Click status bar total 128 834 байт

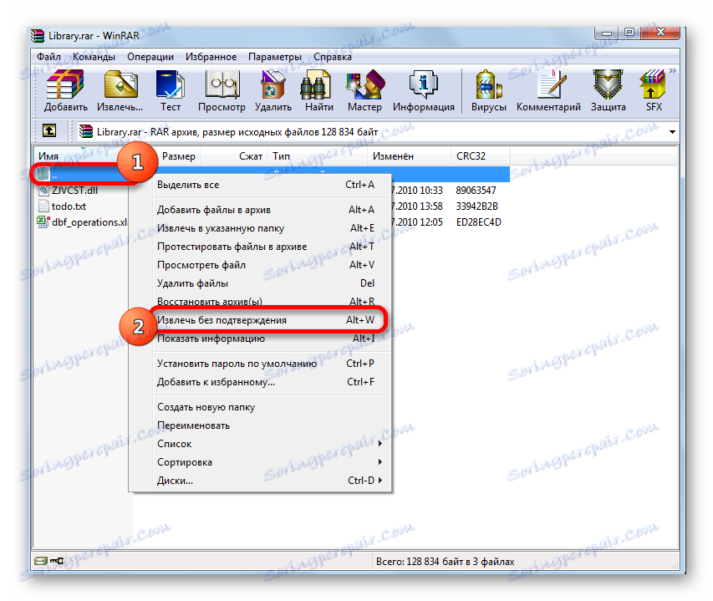pyautogui.click(x=445, y=562)
